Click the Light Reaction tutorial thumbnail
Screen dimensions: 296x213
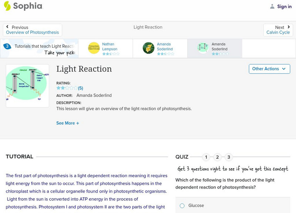(27, 85)
